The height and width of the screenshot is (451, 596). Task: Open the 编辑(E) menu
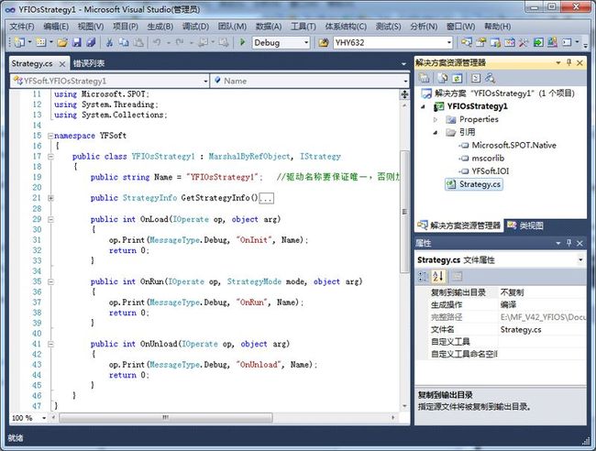pyautogui.click(x=56, y=27)
